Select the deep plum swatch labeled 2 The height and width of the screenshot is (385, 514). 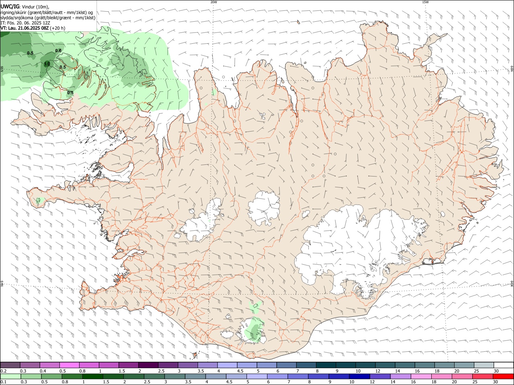coord(148,365)
